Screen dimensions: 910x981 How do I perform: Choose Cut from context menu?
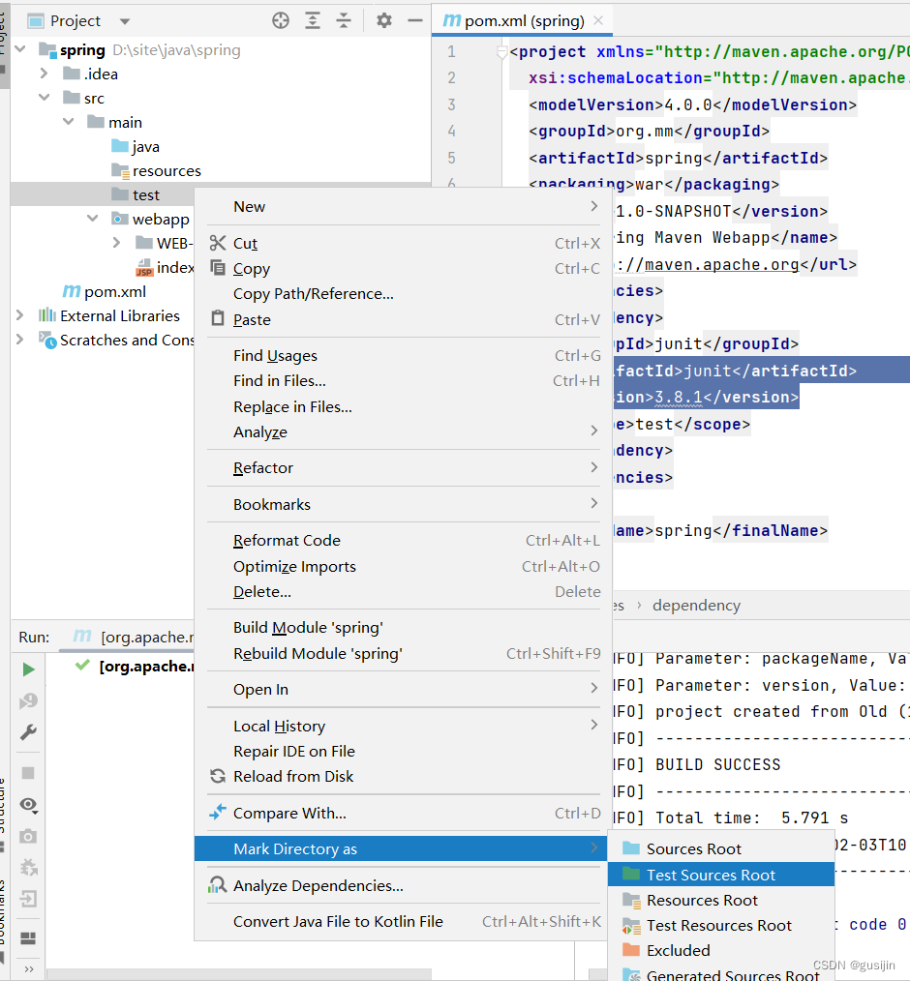pyautogui.click(x=404, y=244)
